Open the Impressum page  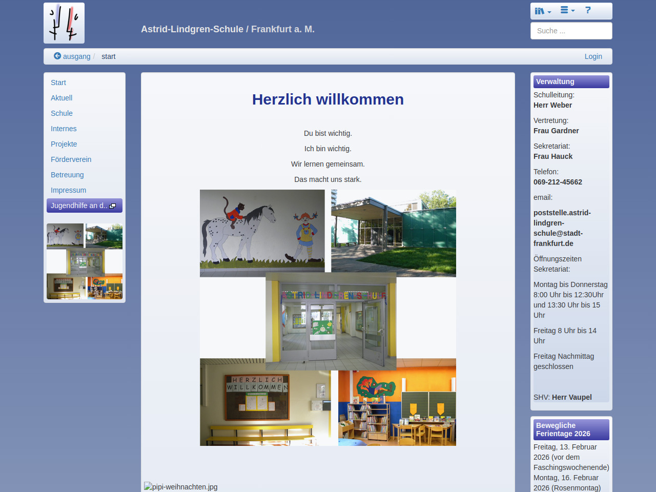(x=68, y=190)
